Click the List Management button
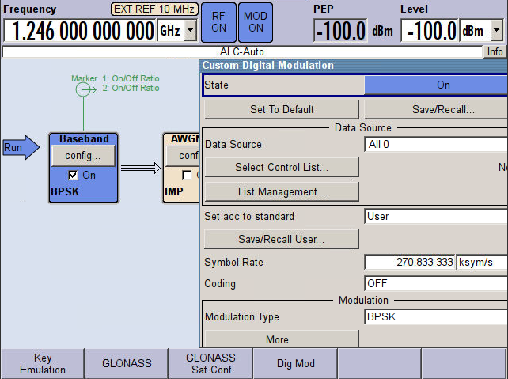This screenshot has height=379, width=508. [x=282, y=191]
